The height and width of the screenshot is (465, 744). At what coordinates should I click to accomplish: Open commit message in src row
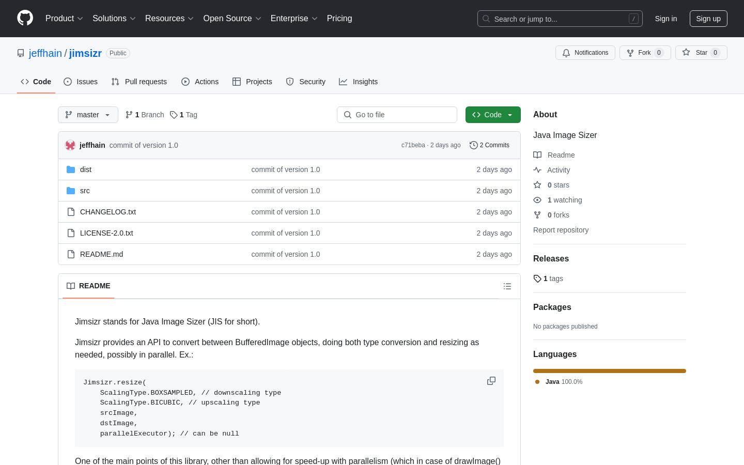point(286,191)
